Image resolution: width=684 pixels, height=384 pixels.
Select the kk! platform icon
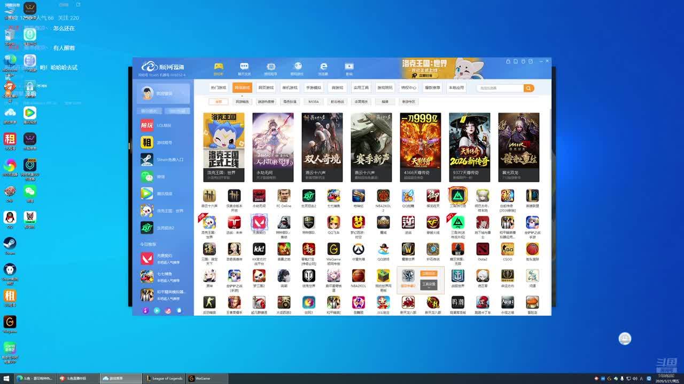[259, 249]
